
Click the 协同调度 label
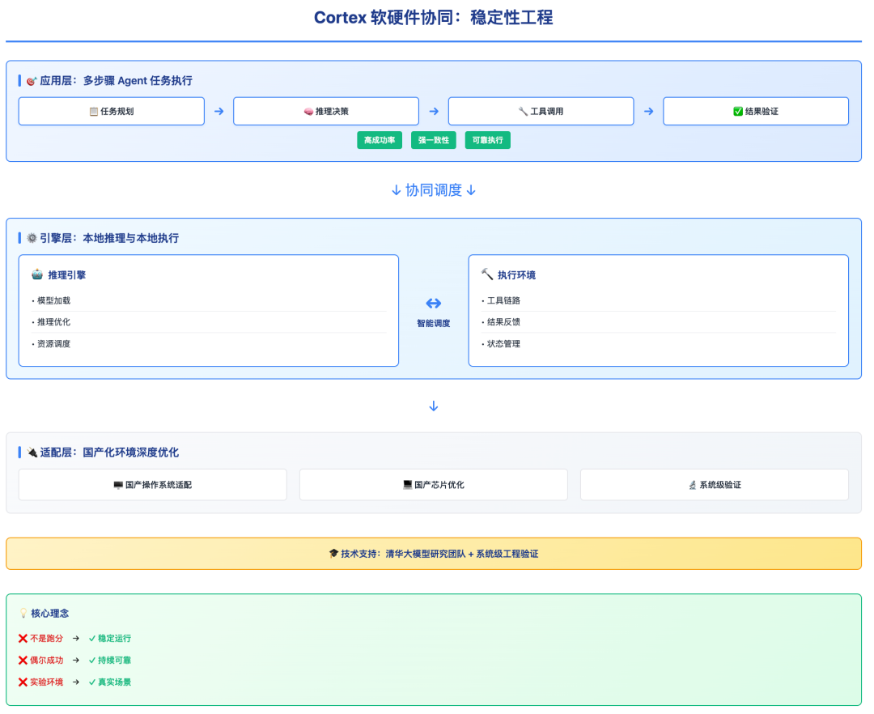434,190
